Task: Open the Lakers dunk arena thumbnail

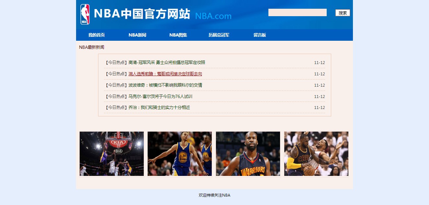Action: [112, 154]
